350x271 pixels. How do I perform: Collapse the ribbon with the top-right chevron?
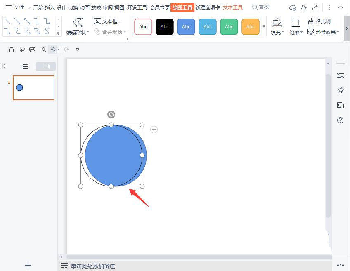341,7
